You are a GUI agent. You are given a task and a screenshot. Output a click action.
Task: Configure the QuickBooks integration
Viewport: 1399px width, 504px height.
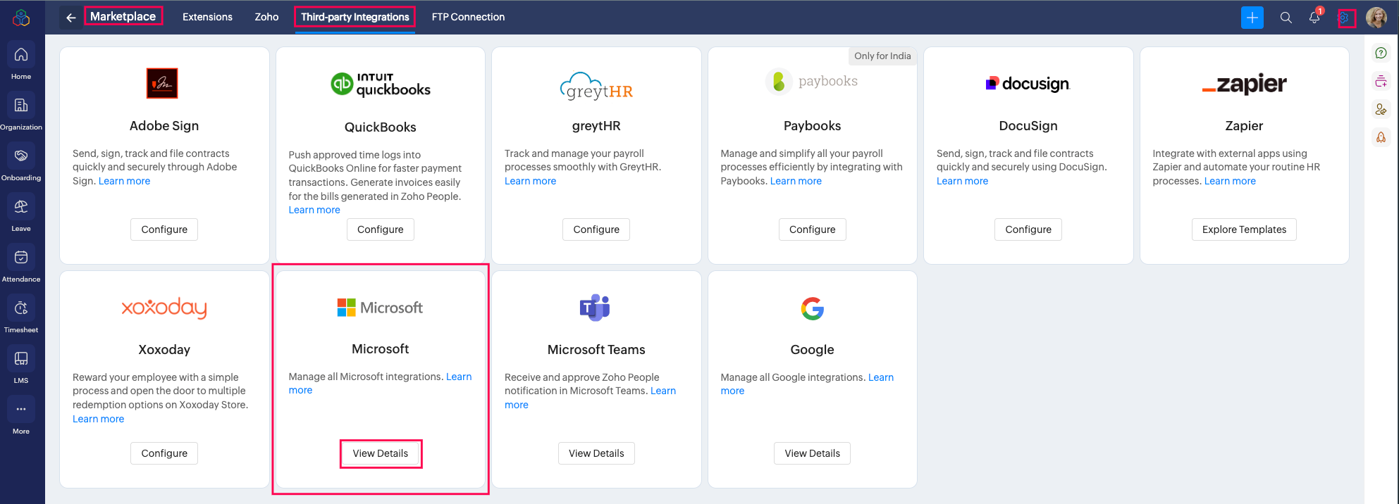coord(381,229)
